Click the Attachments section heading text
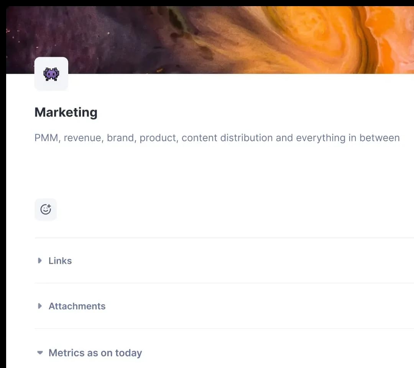This screenshot has width=414, height=368. pyautogui.click(x=77, y=306)
